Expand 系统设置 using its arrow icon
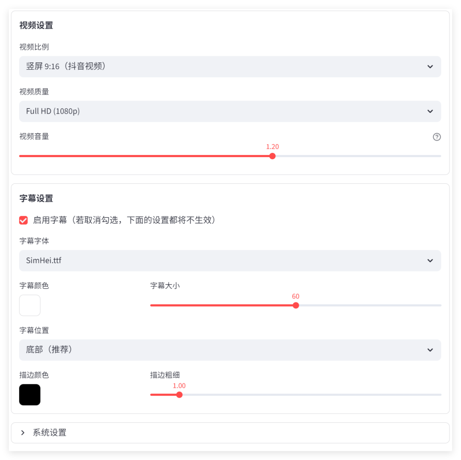Image resolution: width=461 pixels, height=460 pixels. click(23, 433)
